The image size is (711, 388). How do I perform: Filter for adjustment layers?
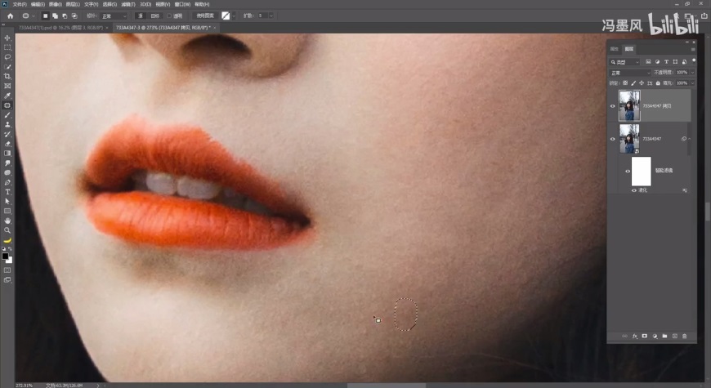pos(657,61)
